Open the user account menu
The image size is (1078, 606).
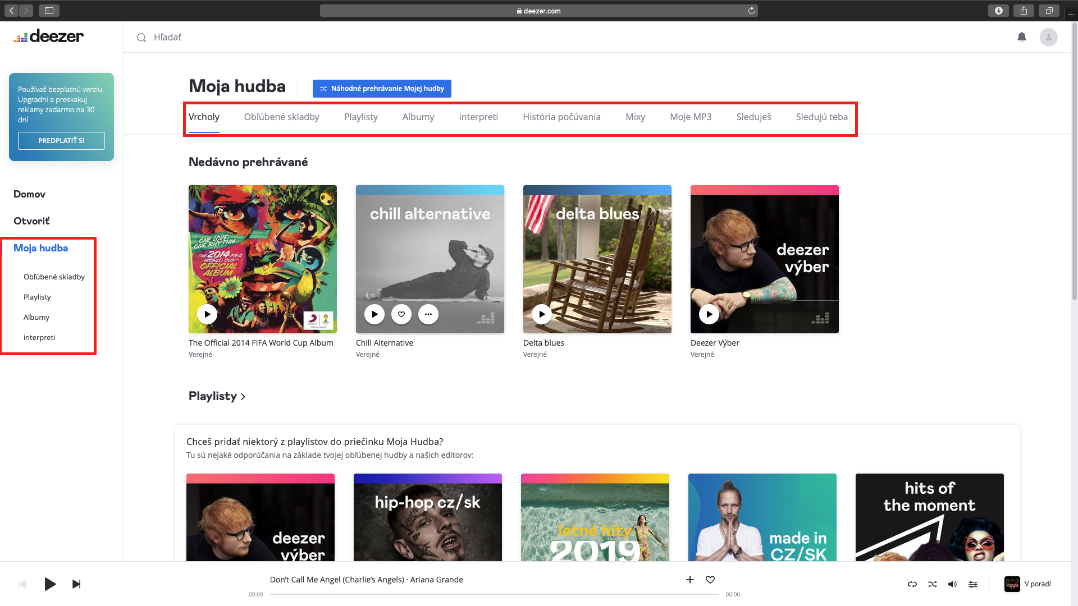coord(1049,37)
